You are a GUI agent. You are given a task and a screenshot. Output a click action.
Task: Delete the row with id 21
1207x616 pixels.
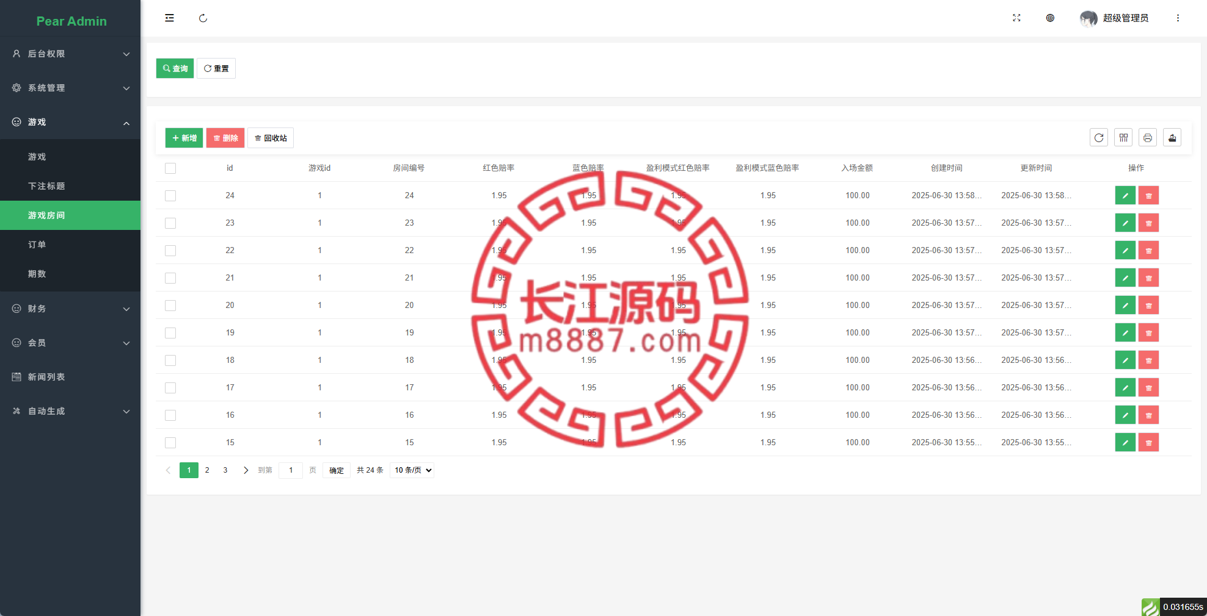click(x=1148, y=278)
